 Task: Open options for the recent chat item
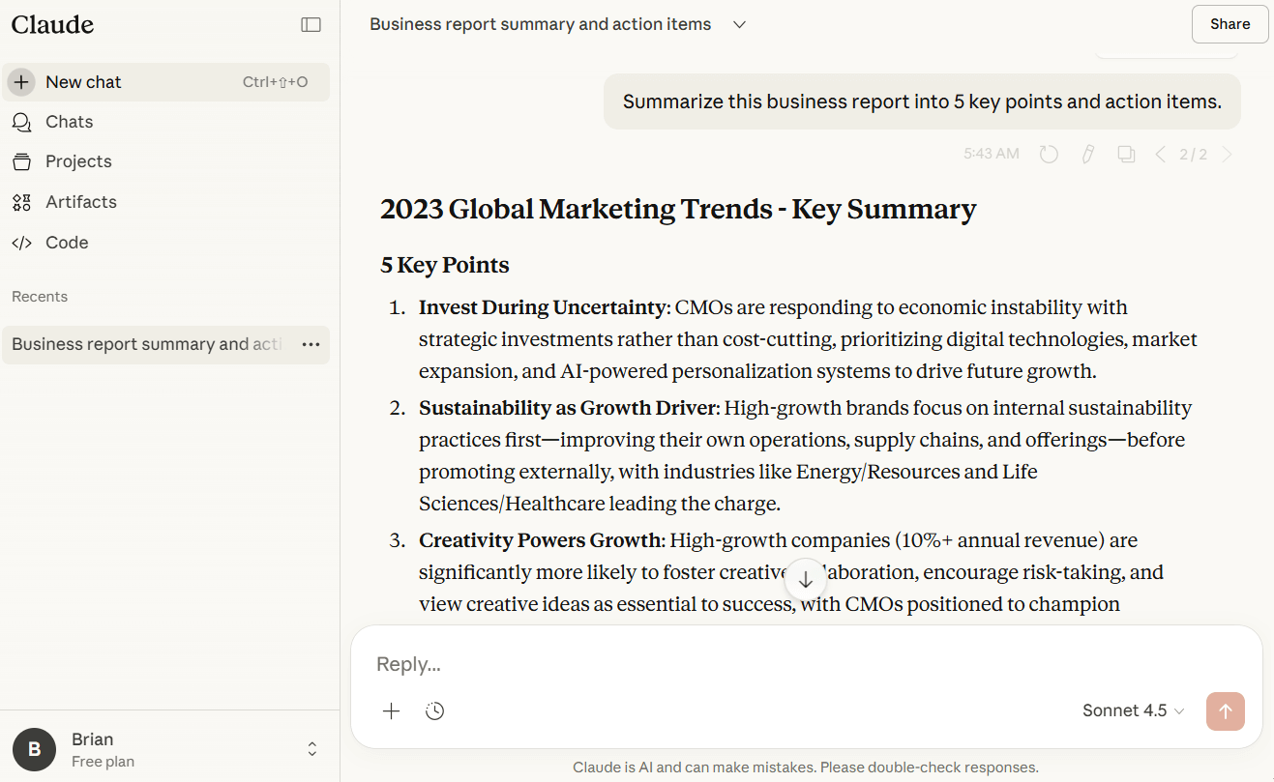311,345
